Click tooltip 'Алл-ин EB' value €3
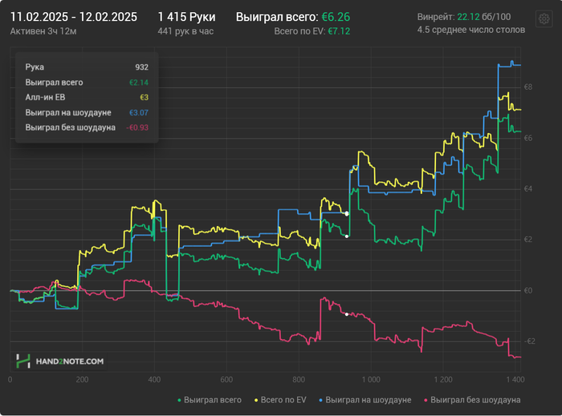Screen dimensions: 562x416 pyautogui.click(x=144, y=98)
